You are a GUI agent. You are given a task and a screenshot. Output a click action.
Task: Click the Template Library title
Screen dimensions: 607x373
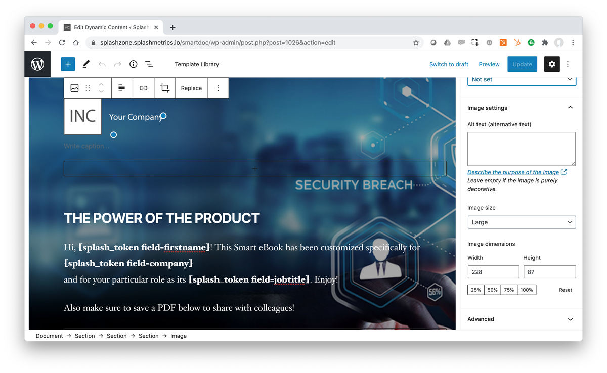197,64
